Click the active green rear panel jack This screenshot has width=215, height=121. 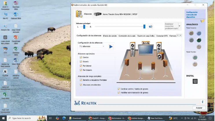(x=199, y=40)
